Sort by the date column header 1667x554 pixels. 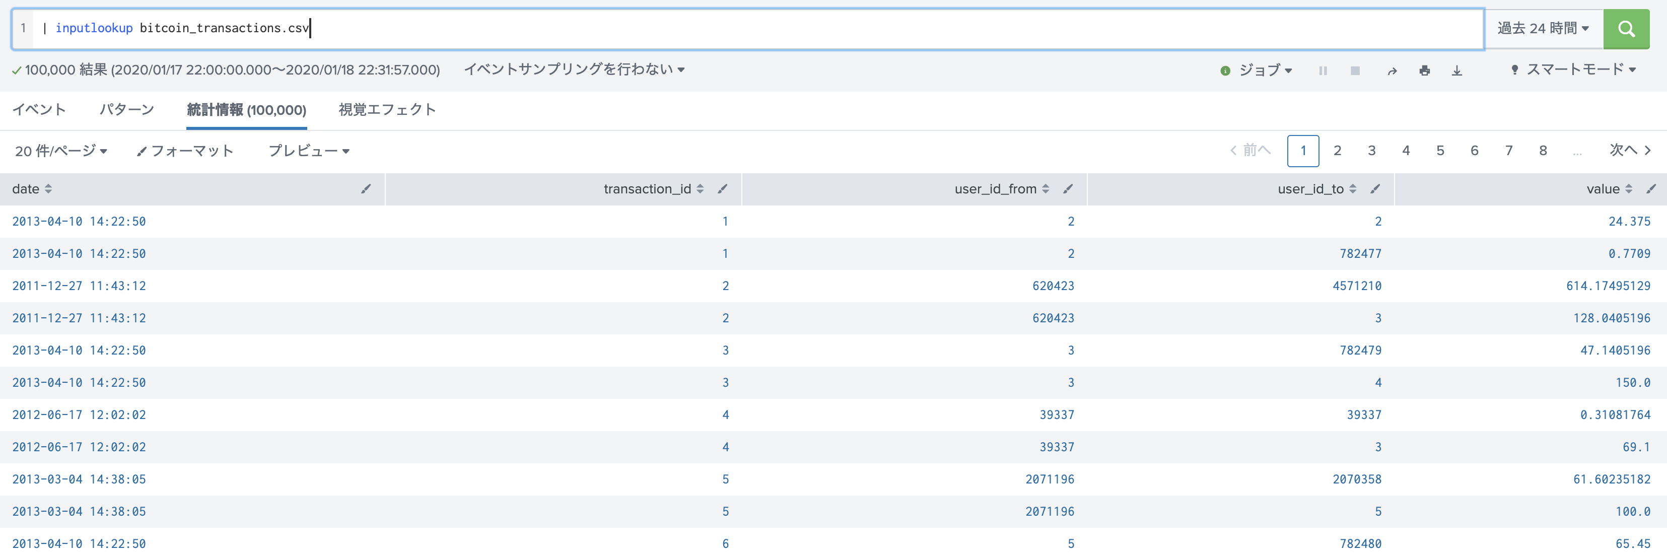click(x=26, y=189)
